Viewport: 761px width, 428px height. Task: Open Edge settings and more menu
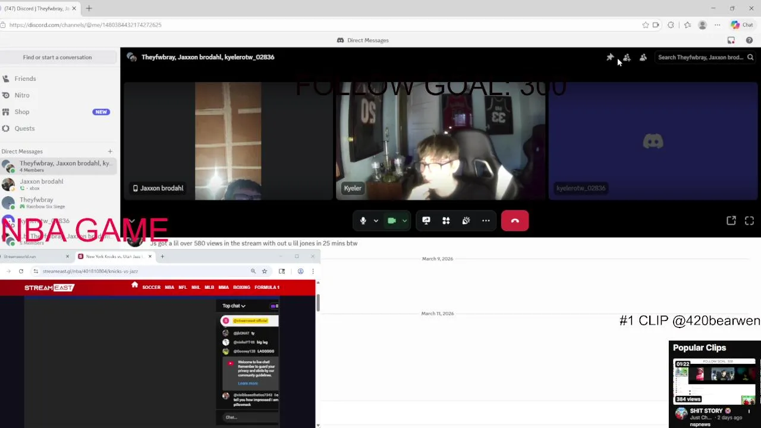click(718, 25)
